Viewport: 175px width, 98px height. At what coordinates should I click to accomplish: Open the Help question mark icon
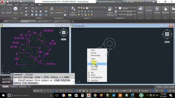click(x=154, y=2)
